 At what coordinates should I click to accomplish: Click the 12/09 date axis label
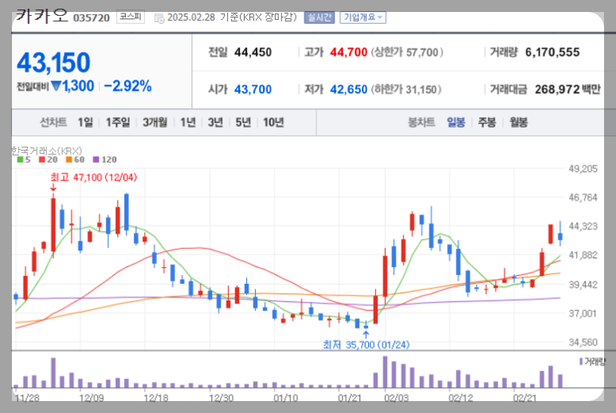point(92,398)
